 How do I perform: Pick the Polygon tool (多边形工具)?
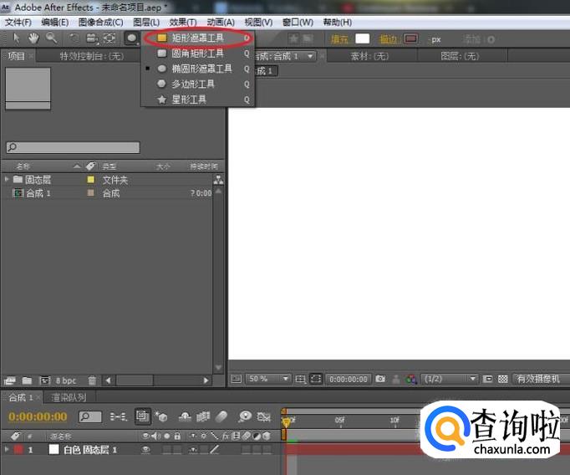(x=192, y=84)
